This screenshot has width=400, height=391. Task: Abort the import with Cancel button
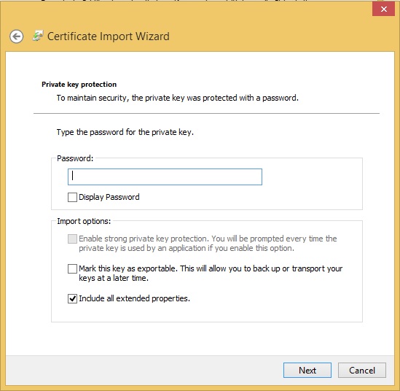(362, 371)
